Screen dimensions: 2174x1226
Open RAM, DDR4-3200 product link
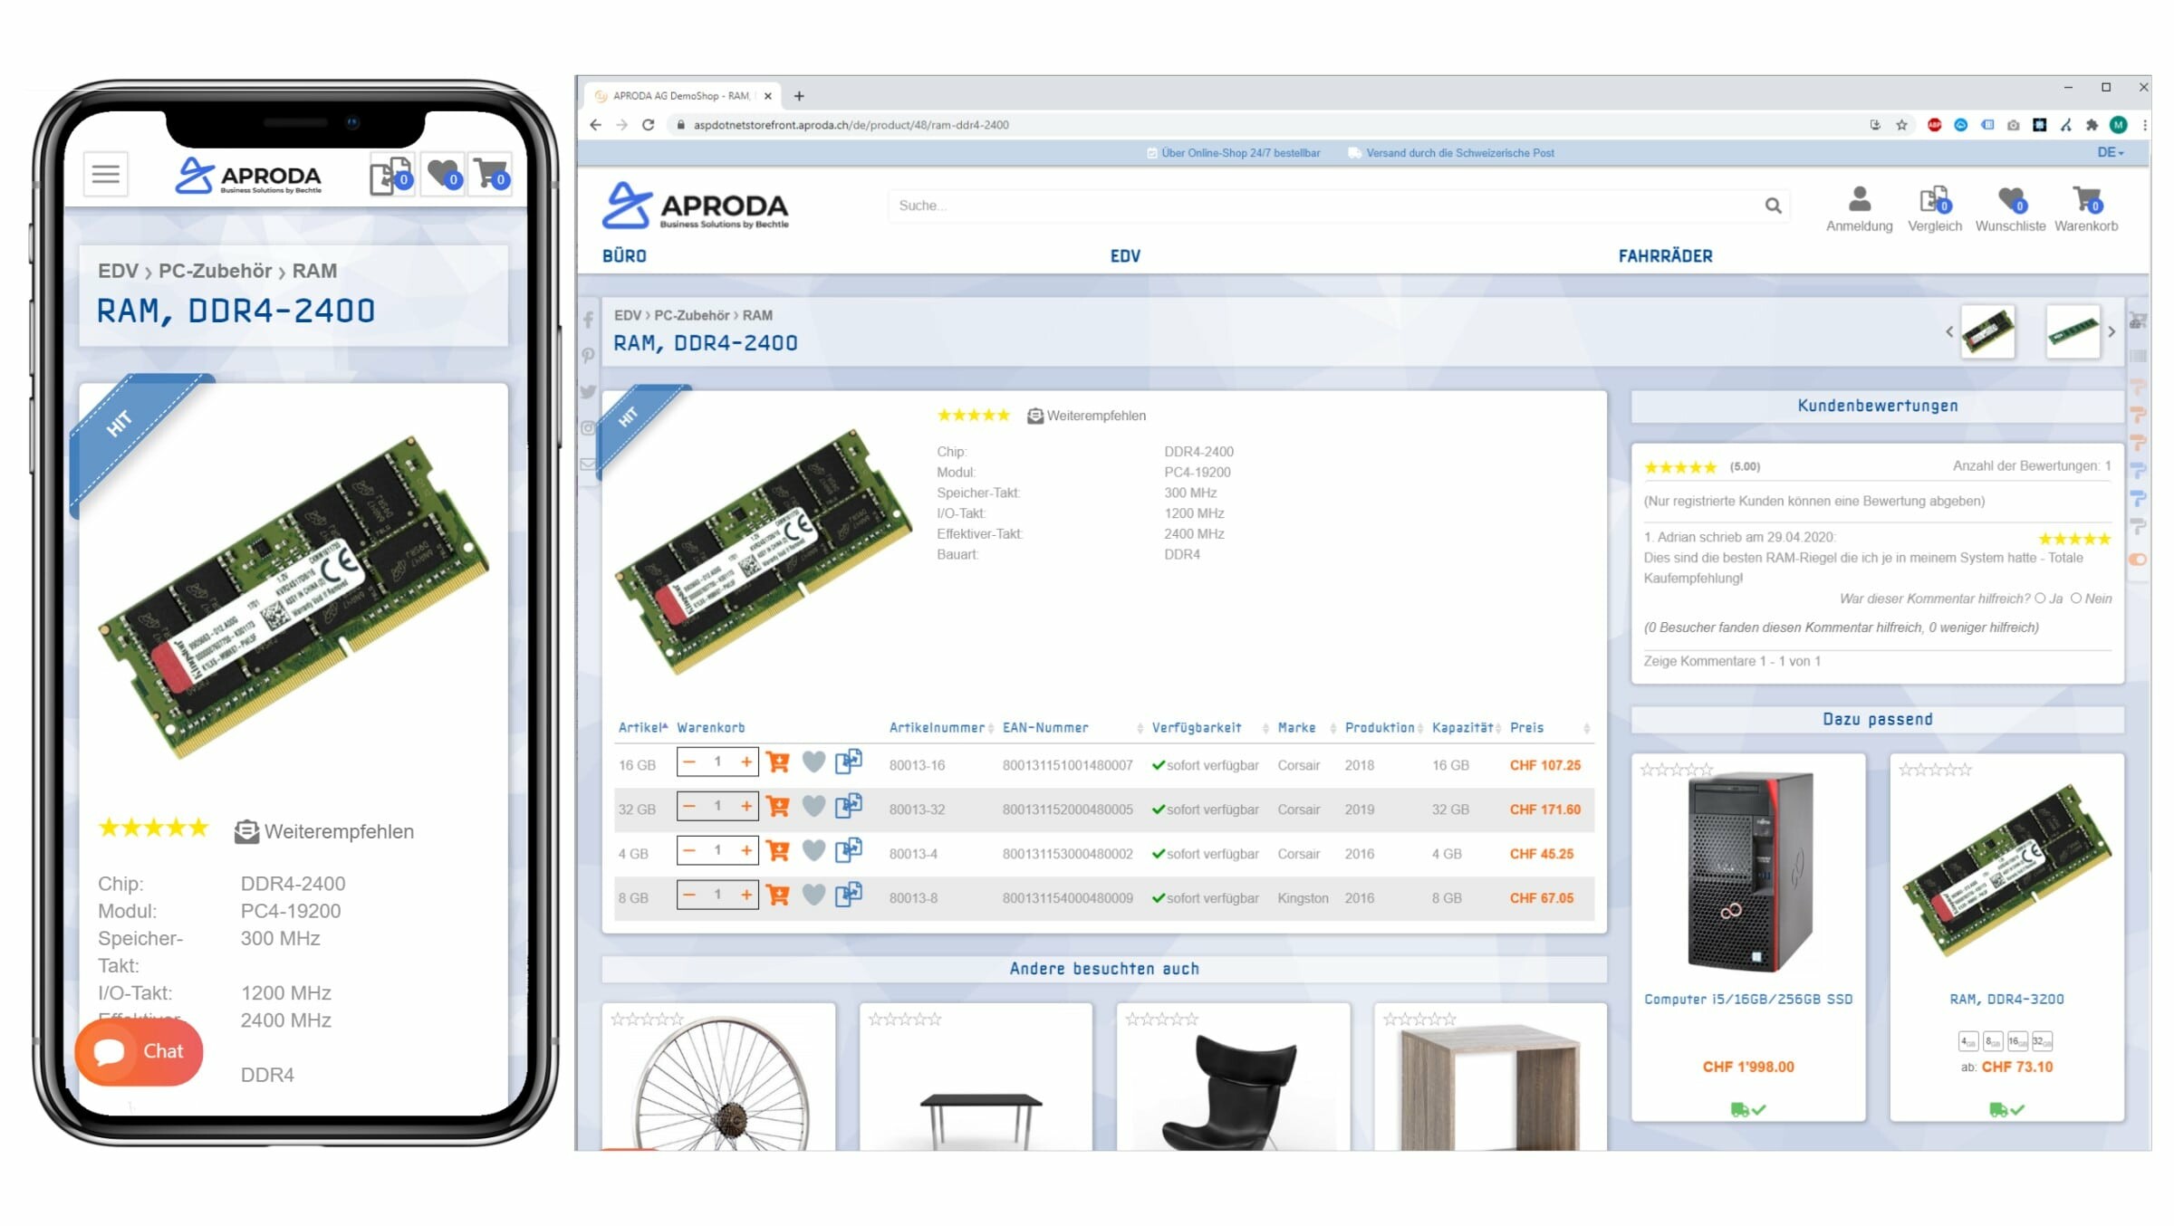coord(2006,1000)
